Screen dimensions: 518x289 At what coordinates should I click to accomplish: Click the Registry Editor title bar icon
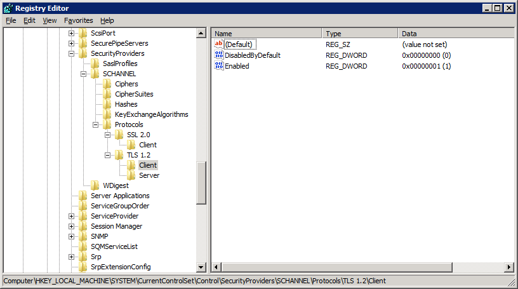pyautogui.click(x=8, y=8)
